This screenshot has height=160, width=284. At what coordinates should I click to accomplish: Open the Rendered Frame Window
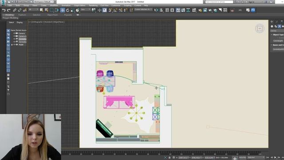pyautogui.click(x=205, y=10)
